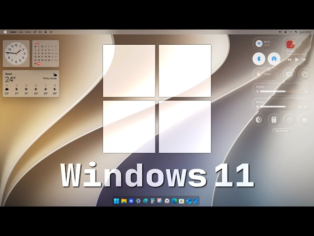
Task: Launch the blue asterisk app in dock
Action: [131, 201]
